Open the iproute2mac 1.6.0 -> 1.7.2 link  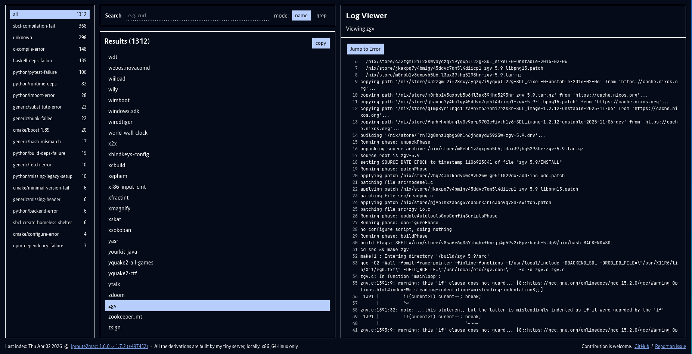109,347
